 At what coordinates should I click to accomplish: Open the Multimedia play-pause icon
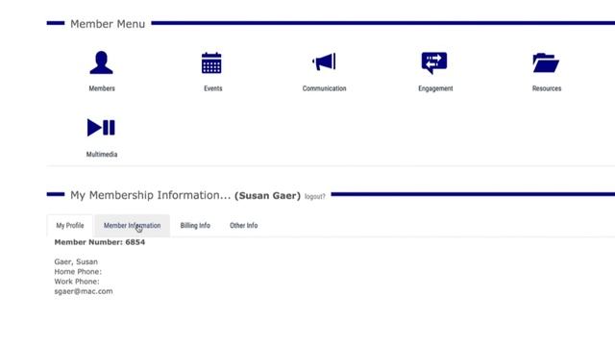101,128
